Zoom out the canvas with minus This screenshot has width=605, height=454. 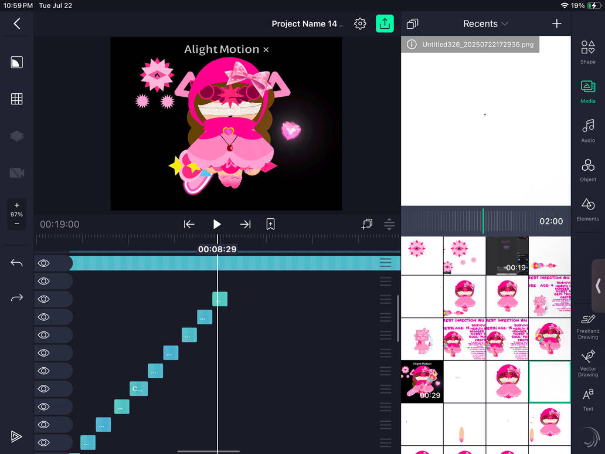16,223
